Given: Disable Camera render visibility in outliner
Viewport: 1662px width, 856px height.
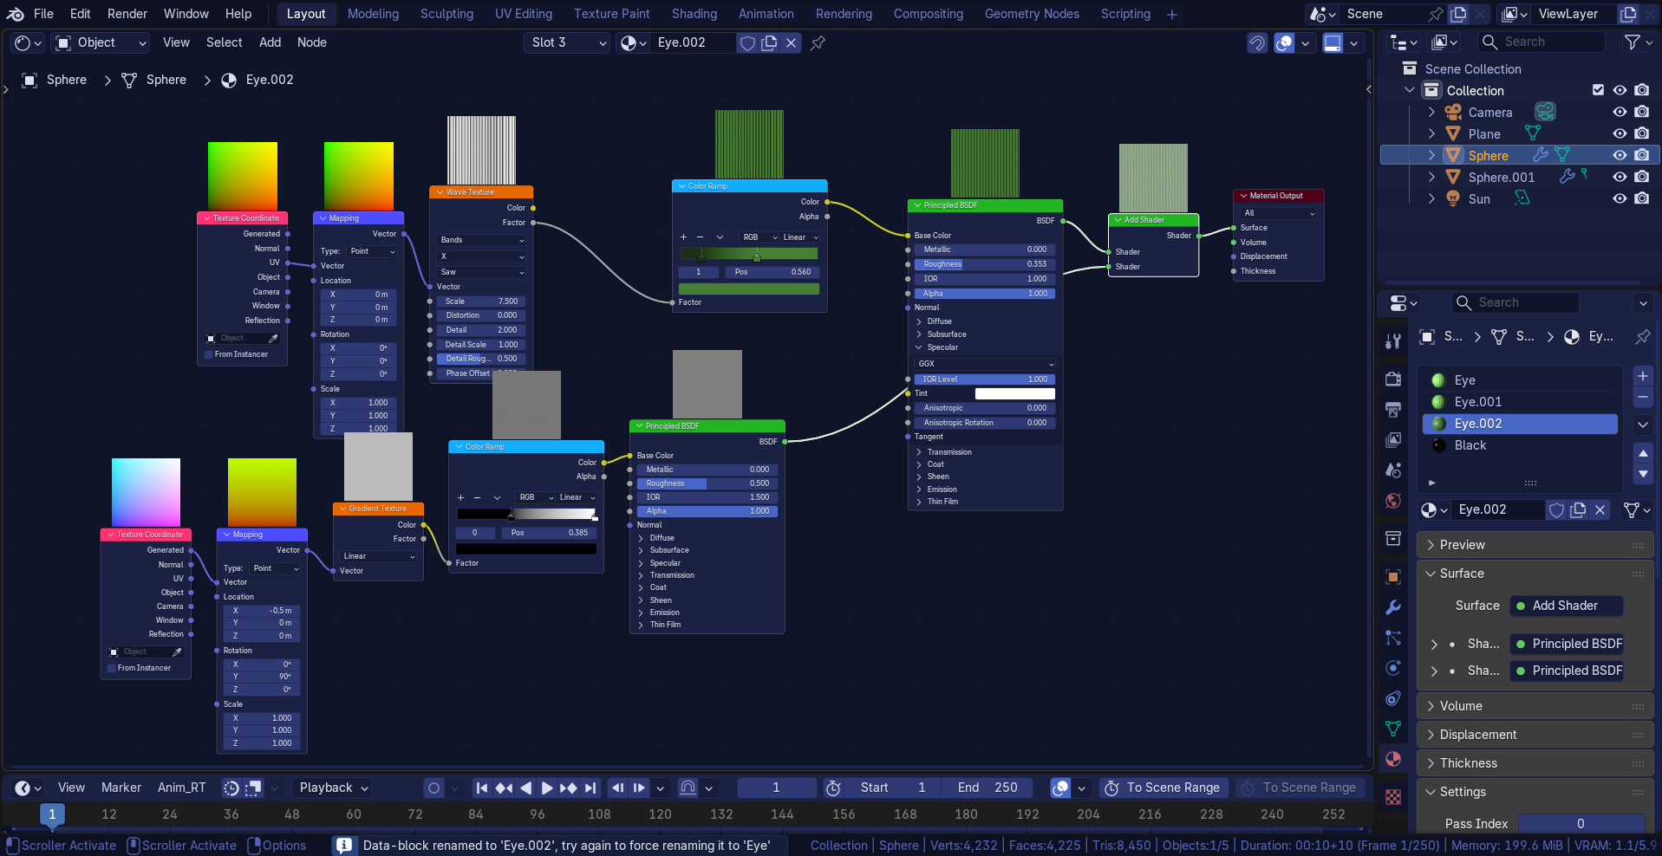Looking at the screenshot, I should [1642, 112].
